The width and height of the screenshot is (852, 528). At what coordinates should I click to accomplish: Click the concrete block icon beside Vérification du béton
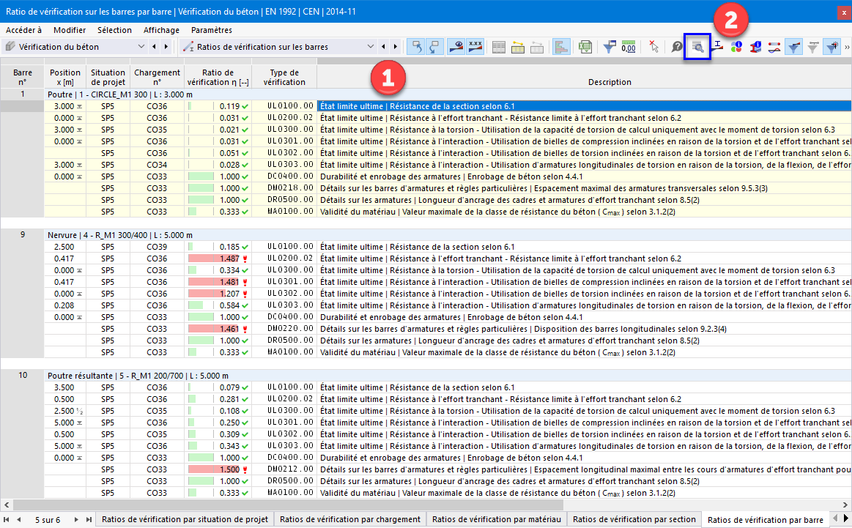click(10, 47)
